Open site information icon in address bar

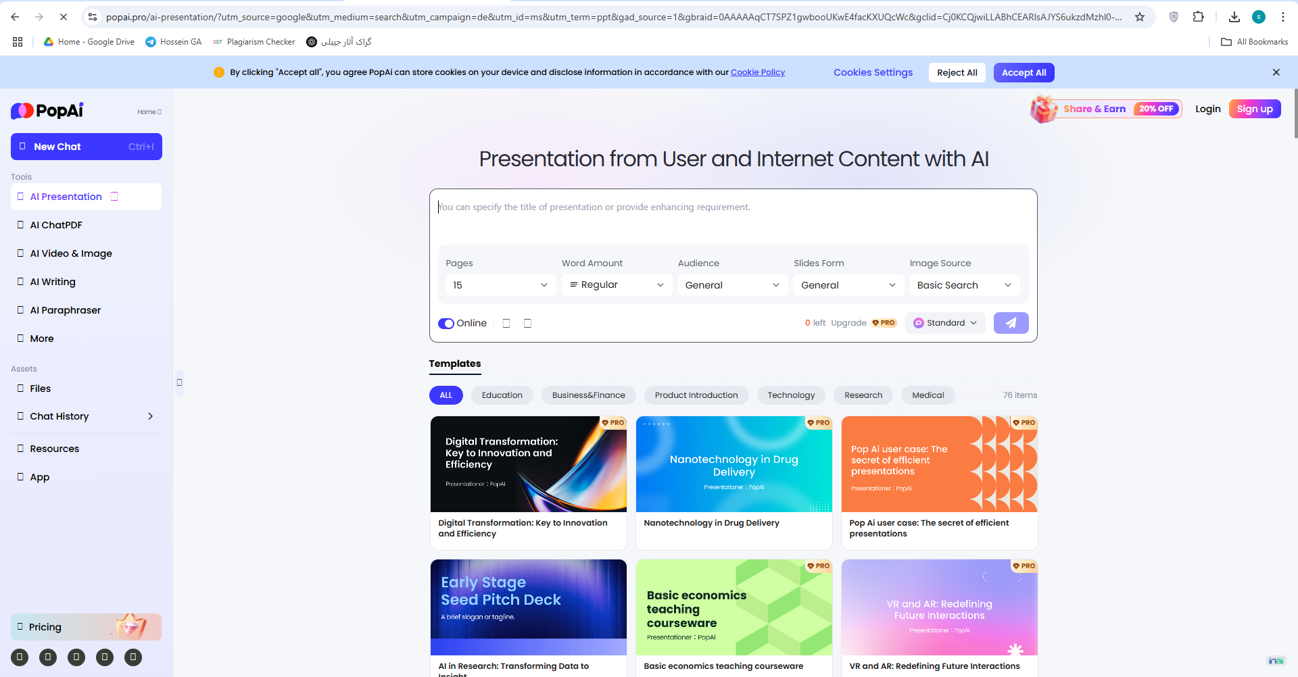[93, 17]
